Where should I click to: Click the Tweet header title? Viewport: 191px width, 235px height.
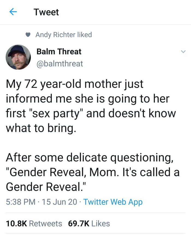[46, 12]
